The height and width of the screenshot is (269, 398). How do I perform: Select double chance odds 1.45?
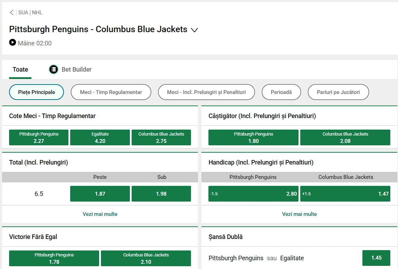[x=376, y=258]
